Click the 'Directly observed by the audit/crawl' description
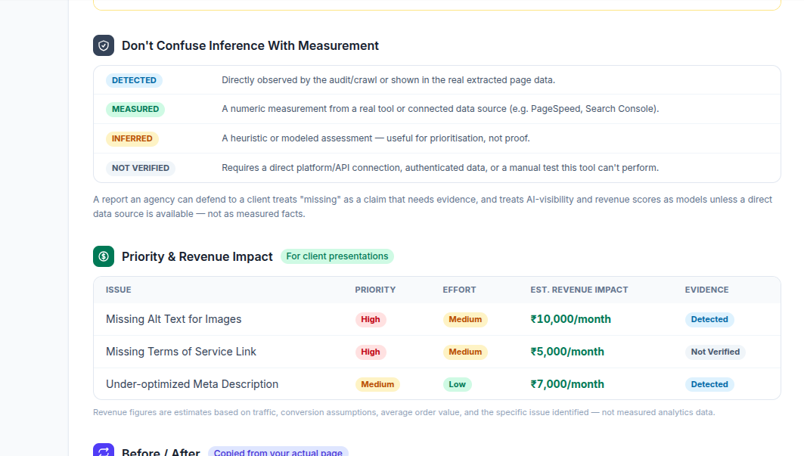Image resolution: width=804 pixels, height=456 pixels. tap(388, 80)
